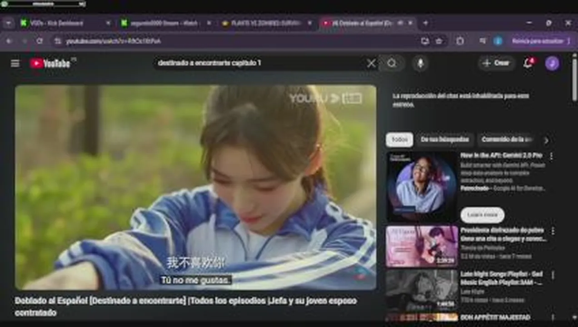Reload the page with the refresh icon
The width and height of the screenshot is (578, 327).
tap(40, 41)
